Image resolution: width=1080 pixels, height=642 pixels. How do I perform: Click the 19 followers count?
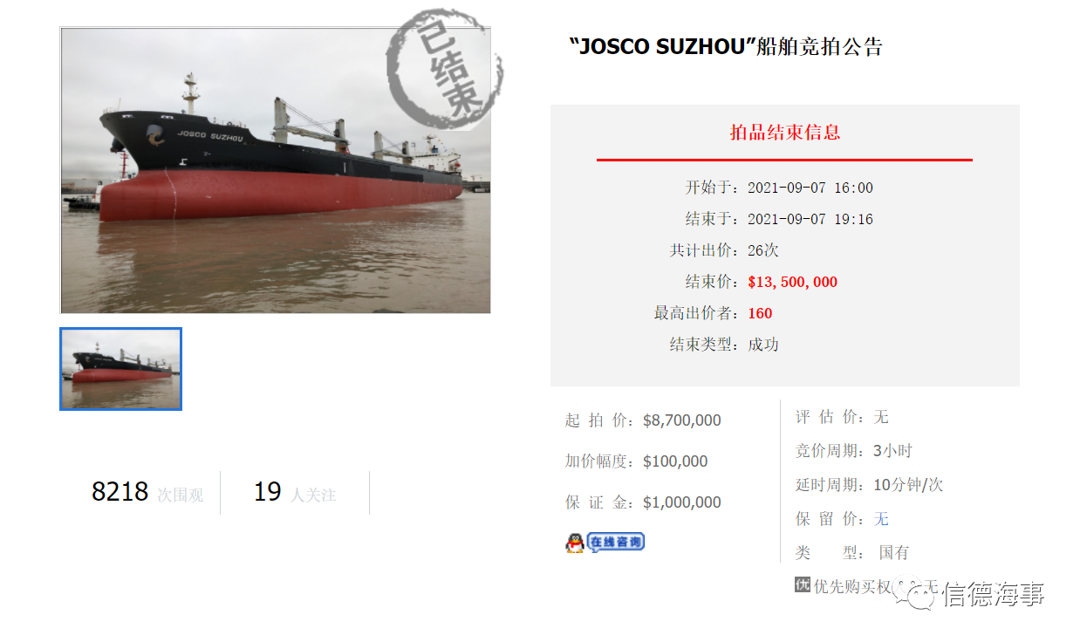point(268,492)
